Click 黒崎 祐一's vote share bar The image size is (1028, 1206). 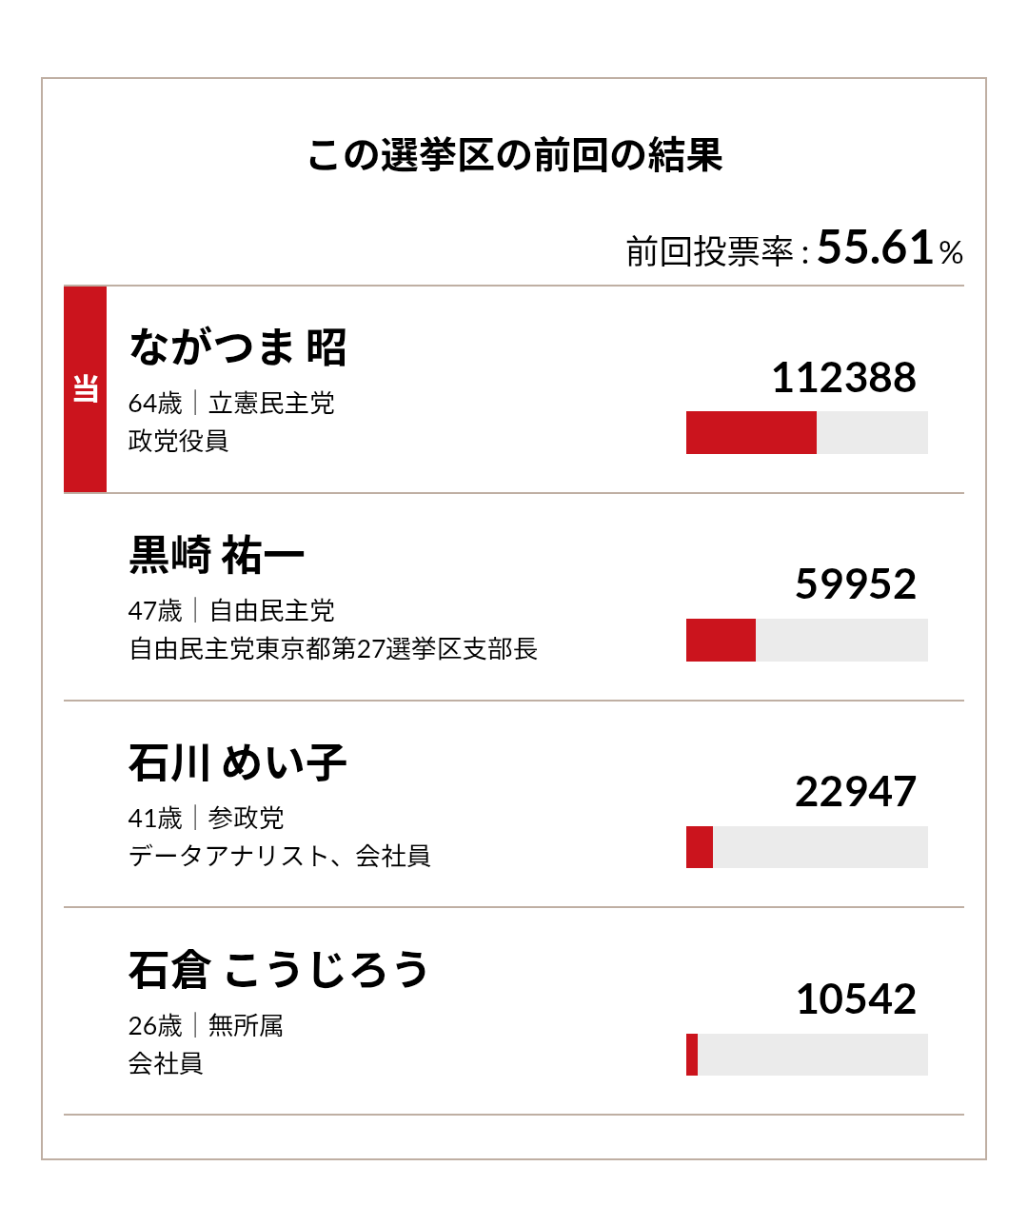click(x=806, y=641)
